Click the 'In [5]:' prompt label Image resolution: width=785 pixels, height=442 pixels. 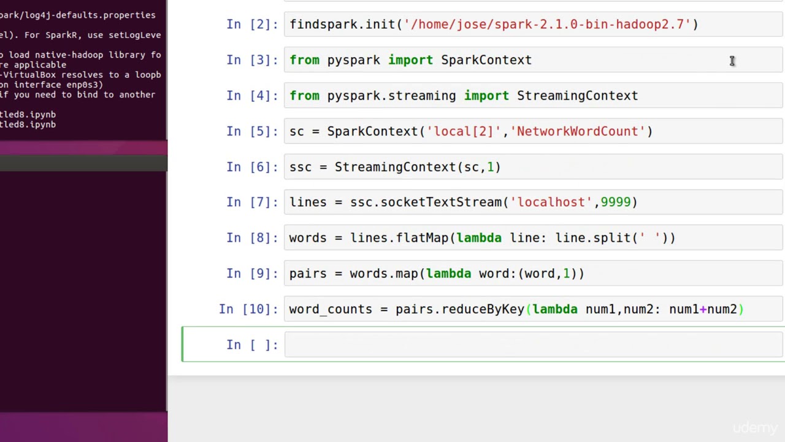pyautogui.click(x=252, y=131)
